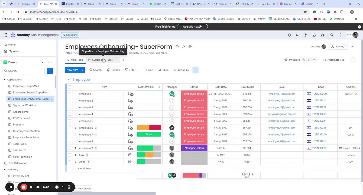Select employee 2 row checkbox
The width and height of the screenshot is (363, 195).
(x=70, y=100)
